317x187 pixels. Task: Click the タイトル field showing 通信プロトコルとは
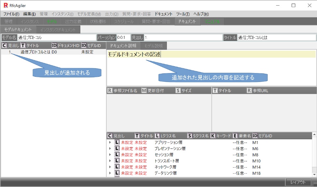[x=277, y=38]
